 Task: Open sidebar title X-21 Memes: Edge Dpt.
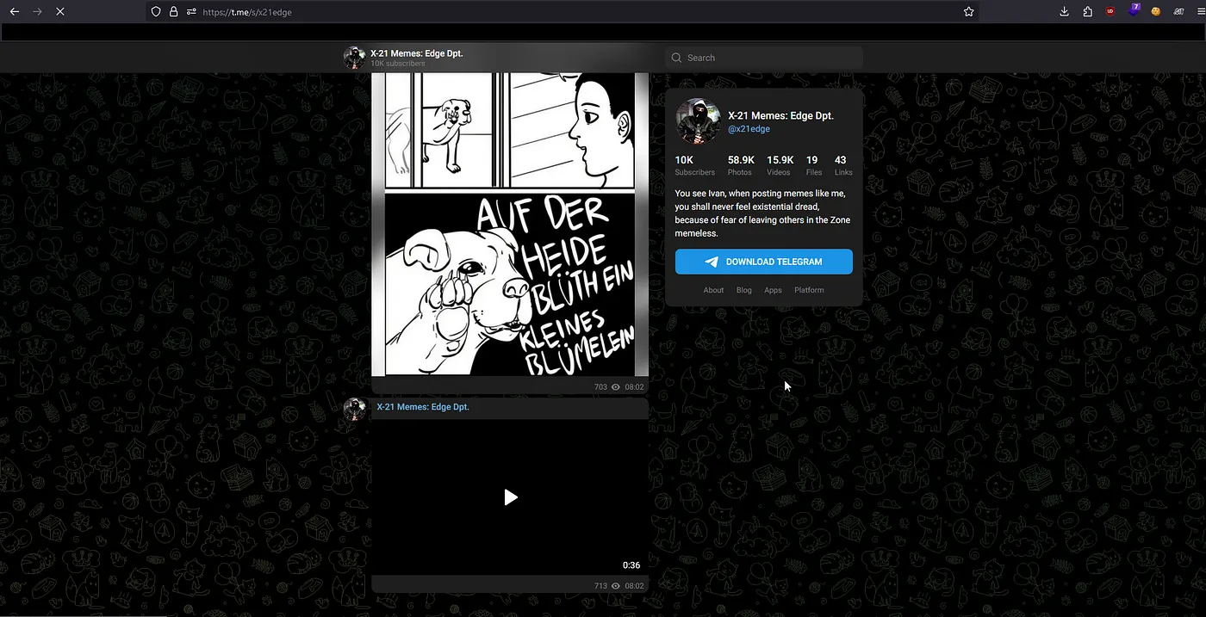point(780,115)
